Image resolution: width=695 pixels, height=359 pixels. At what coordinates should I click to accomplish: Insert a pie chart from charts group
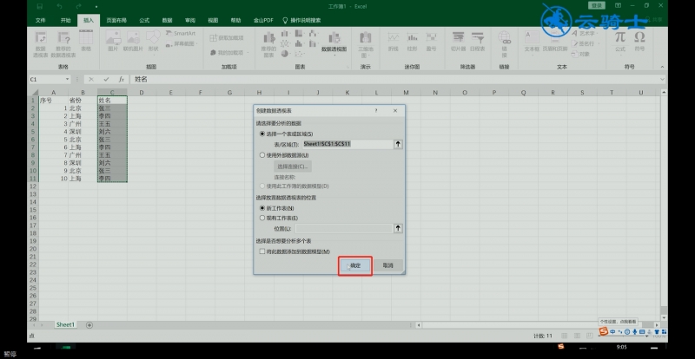pyautogui.click(x=285, y=54)
